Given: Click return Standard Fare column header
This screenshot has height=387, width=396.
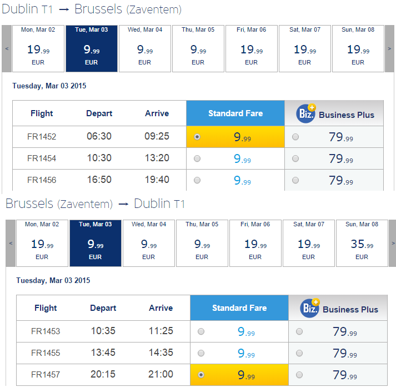Looking at the screenshot, I should (x=239, y=308).
